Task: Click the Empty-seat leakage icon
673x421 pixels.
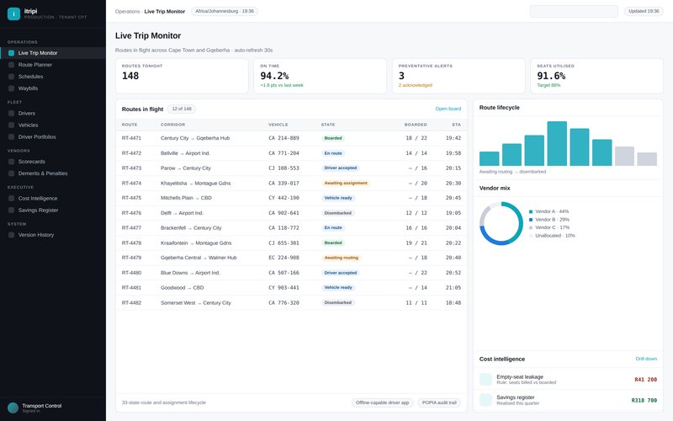Action: (x=486, y=379)
